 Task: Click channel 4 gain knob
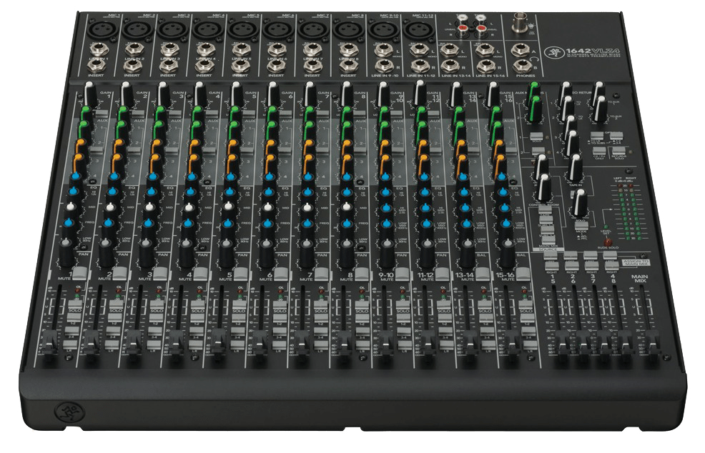point(199,94)
